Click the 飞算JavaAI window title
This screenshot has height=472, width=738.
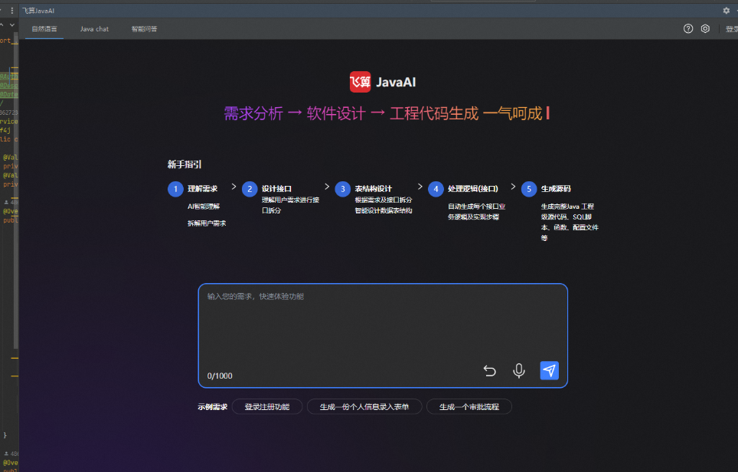tap(38, 11)
